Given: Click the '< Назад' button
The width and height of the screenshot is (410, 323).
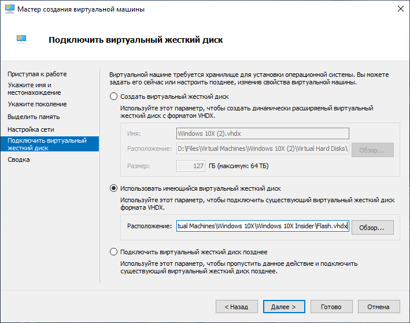Looking at the screenshot, I should (x=237, y=307).
